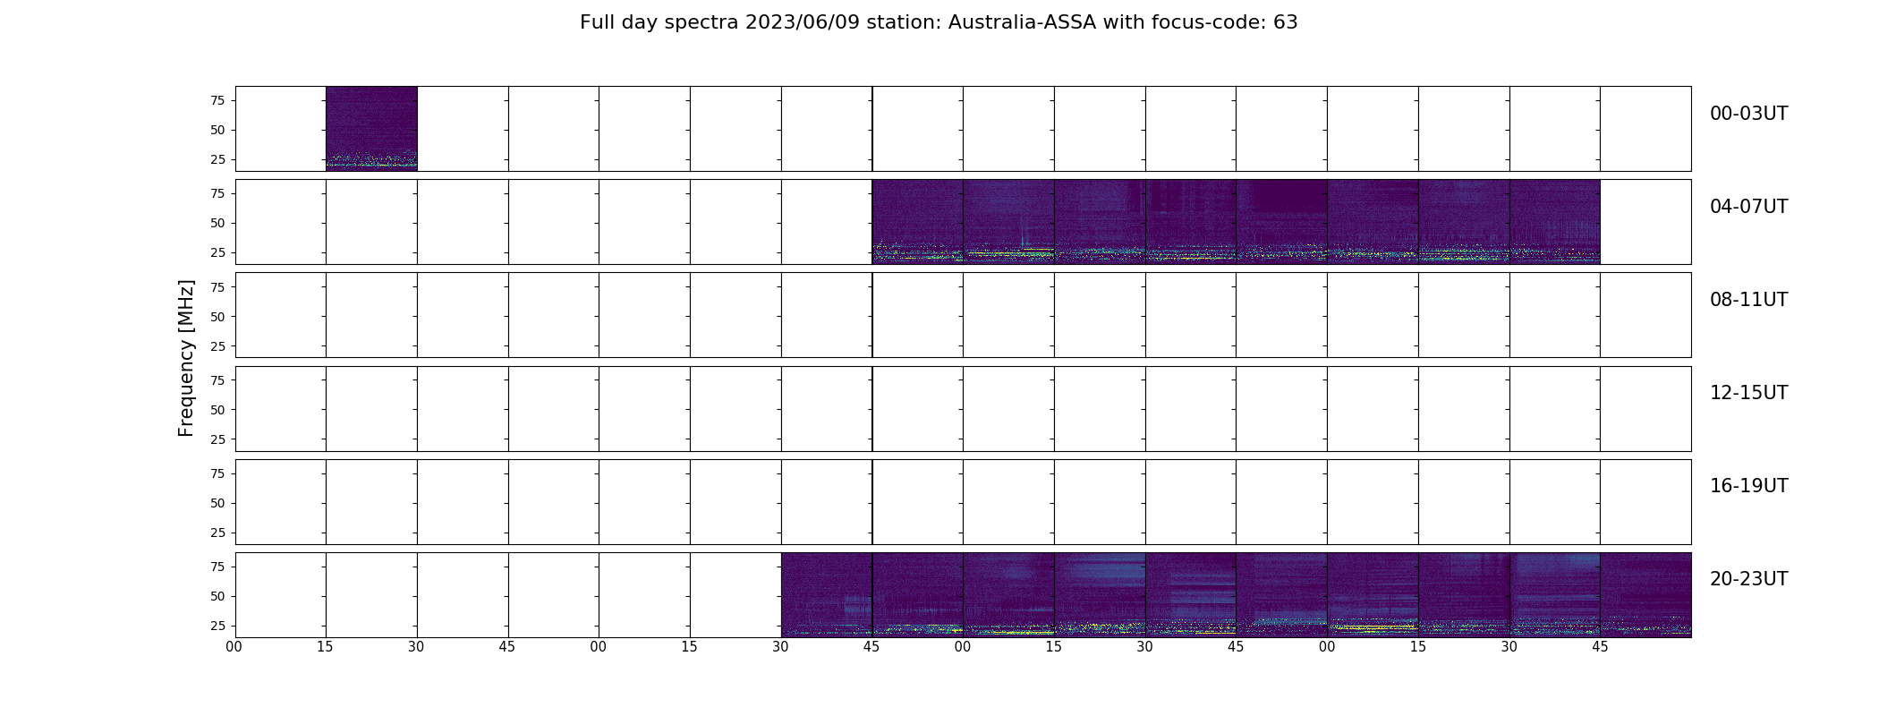
Task: Select the 75 tick label of the 04-07UT row
Action: coord(217,193)
